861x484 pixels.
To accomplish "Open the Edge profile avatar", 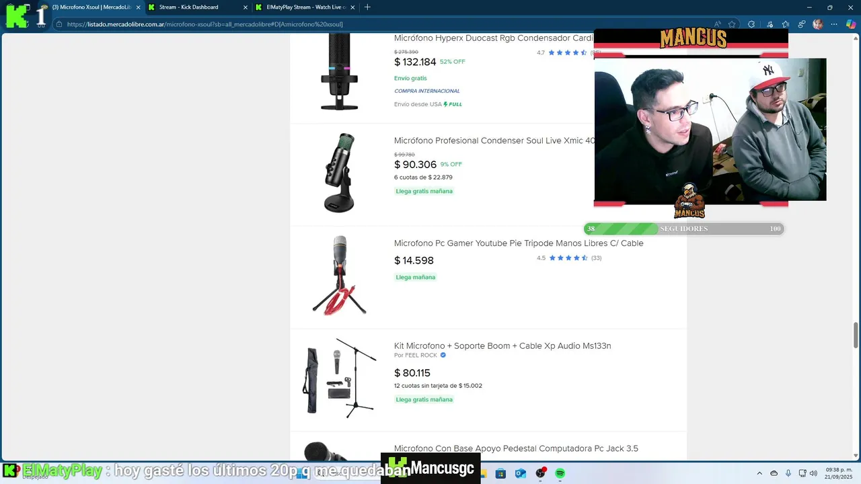I will coord(818,24).
